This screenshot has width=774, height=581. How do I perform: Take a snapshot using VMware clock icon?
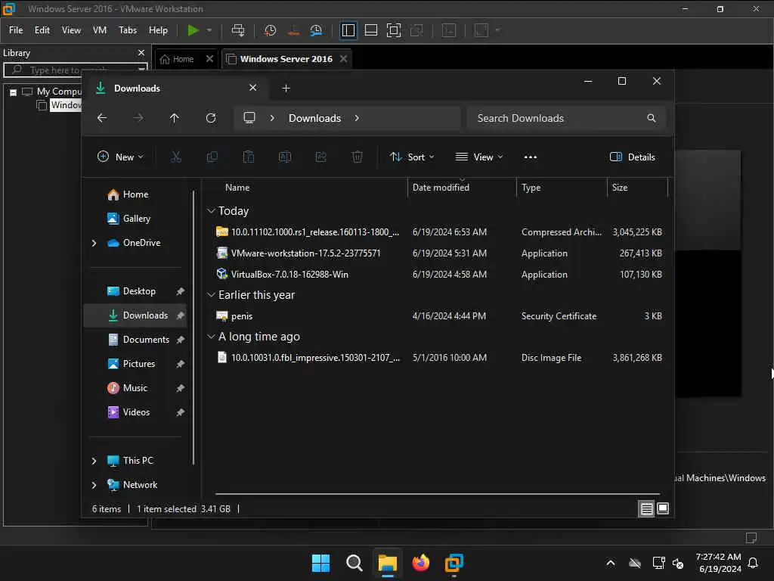click(270, 30)
